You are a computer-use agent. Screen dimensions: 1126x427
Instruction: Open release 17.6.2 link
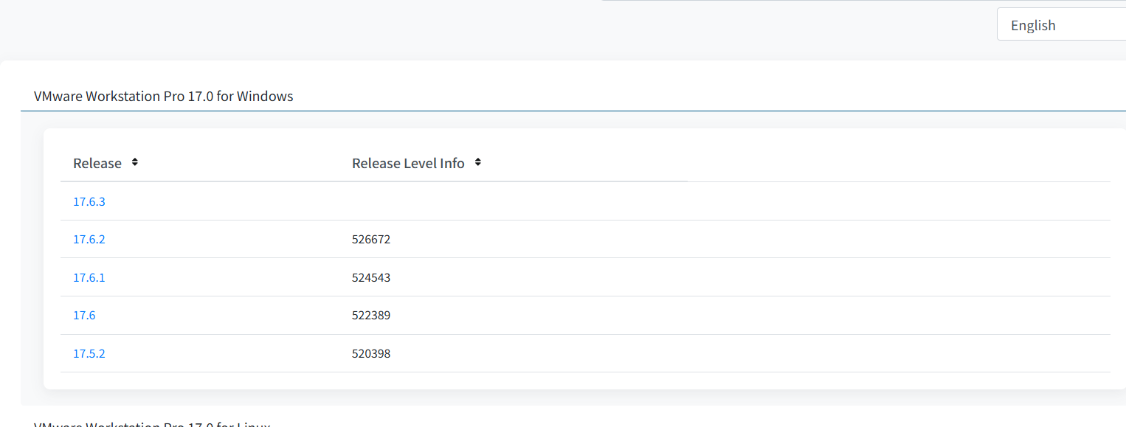click(89, 240)
